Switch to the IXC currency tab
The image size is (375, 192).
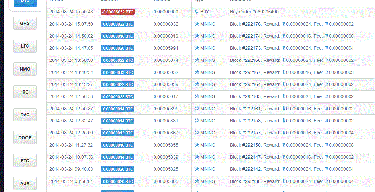pyautogui.click(x=25, y=92)
